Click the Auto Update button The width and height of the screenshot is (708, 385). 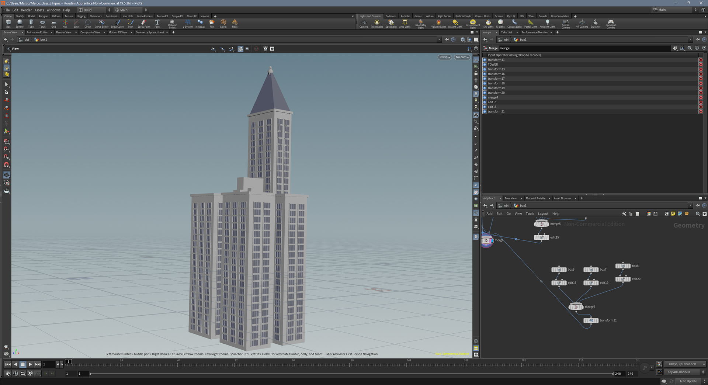[688, 381]
